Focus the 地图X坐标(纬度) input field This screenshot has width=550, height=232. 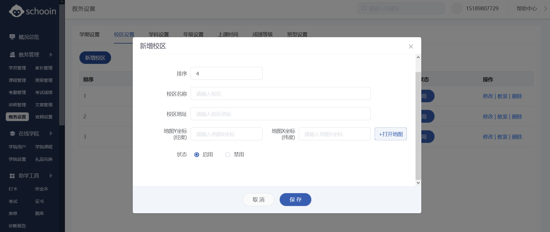[x=335, y=134]
